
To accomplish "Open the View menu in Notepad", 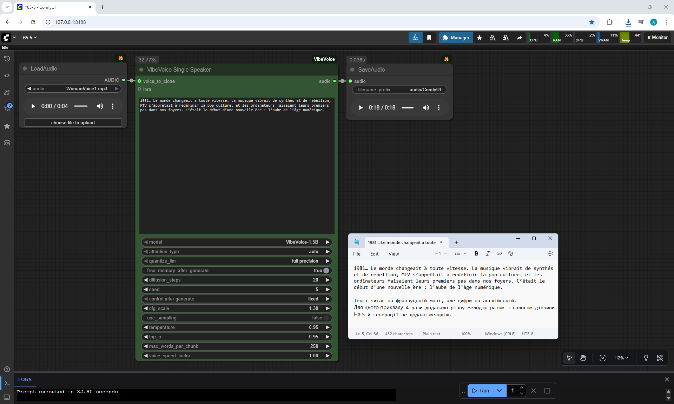I will coord(394,254).
